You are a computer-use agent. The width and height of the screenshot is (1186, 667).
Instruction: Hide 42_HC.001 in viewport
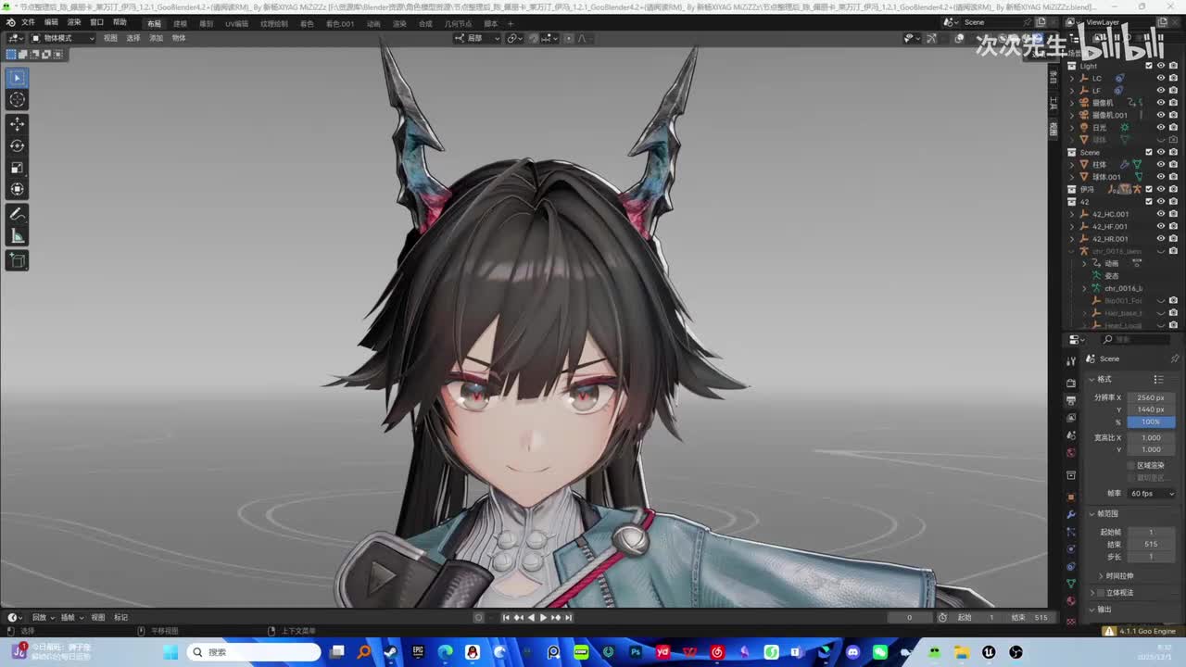(x=1161, y=214)
